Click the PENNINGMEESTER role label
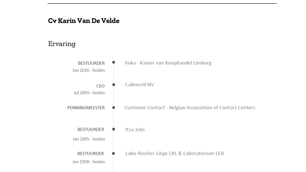 coord(86,108)
